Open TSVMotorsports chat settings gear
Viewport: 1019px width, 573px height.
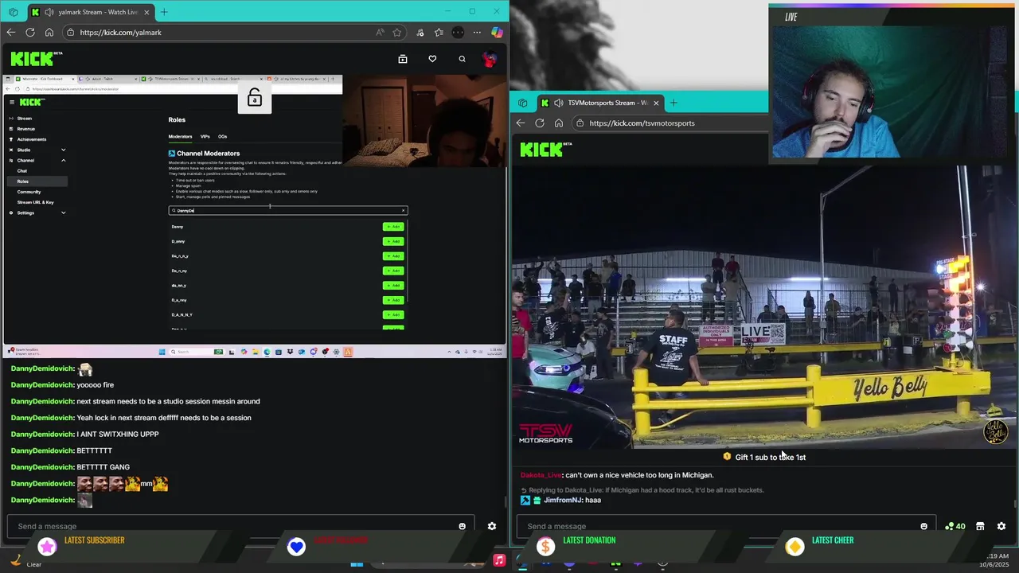1001,526
